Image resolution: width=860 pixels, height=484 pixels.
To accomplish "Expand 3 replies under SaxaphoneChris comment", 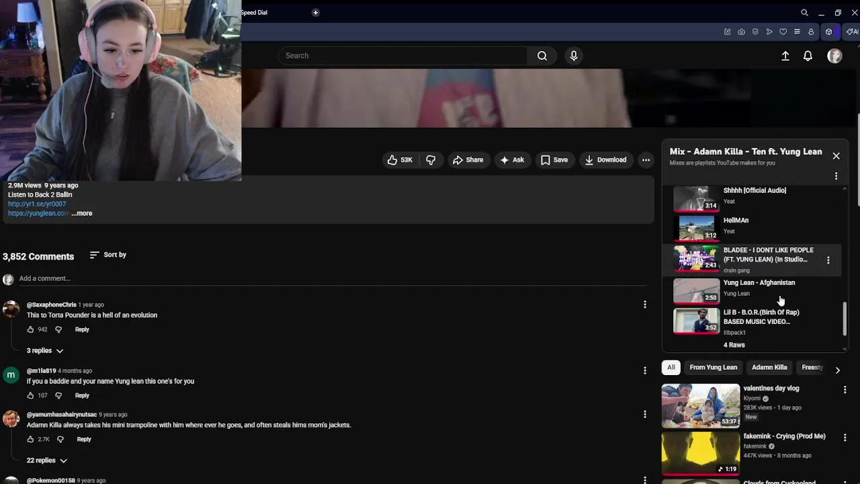I will click(45, 350).
